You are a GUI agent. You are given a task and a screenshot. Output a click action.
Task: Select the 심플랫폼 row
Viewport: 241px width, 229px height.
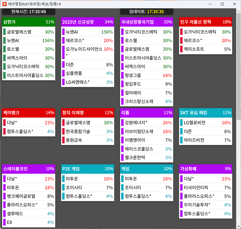[x=88, y=73]
